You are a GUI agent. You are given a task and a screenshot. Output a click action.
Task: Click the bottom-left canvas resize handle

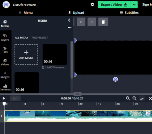(75, 75)
